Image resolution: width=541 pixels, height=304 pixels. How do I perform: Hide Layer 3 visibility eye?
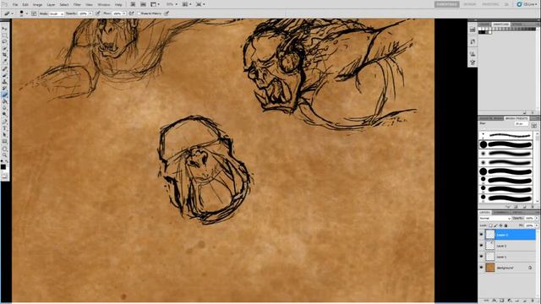coord(481,235)
